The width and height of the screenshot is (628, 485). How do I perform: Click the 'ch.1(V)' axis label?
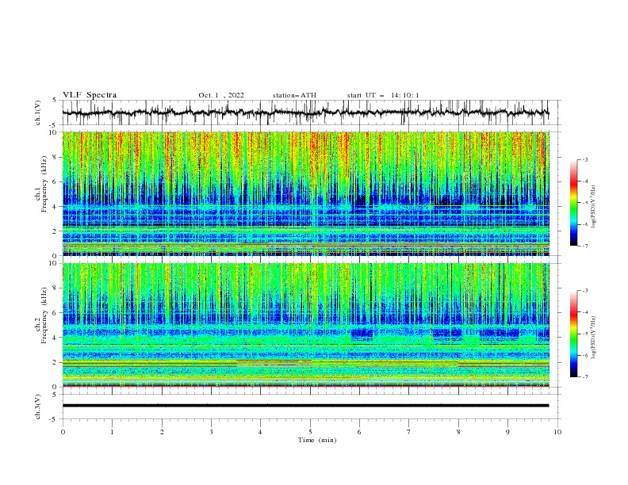tap(38, 113)
